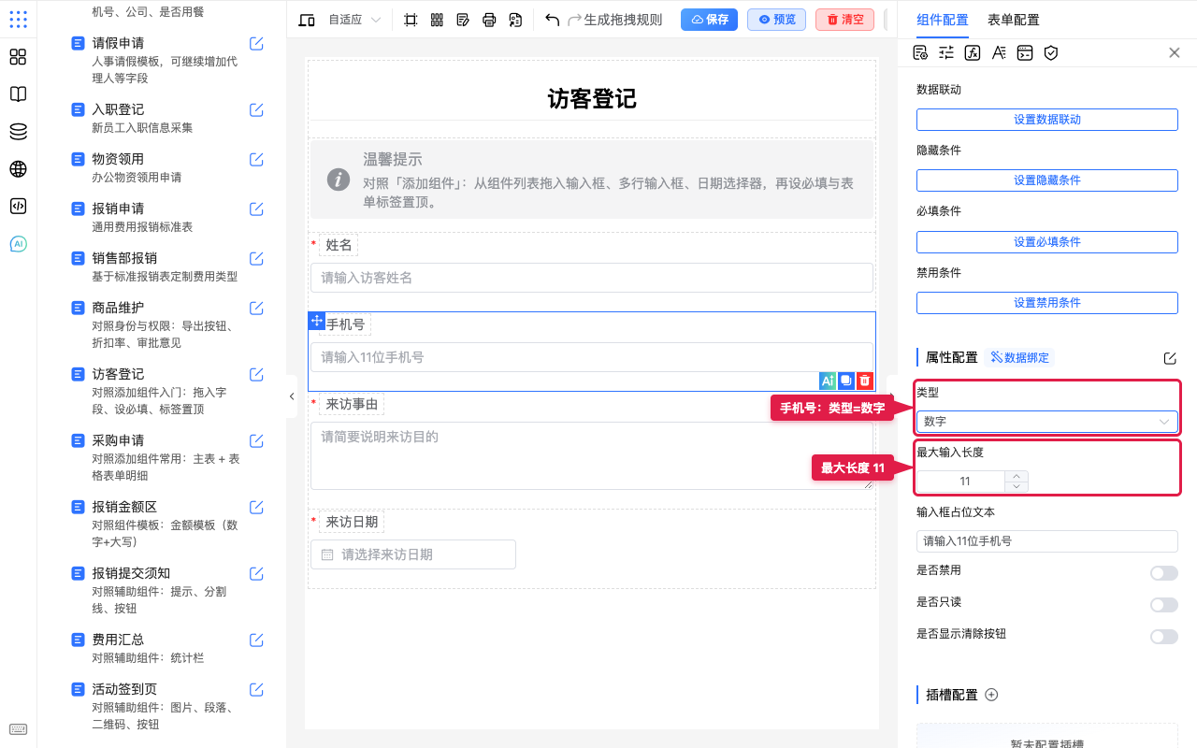
Task: Open the shield validation panel icon
Action: tap(1051, 52)
